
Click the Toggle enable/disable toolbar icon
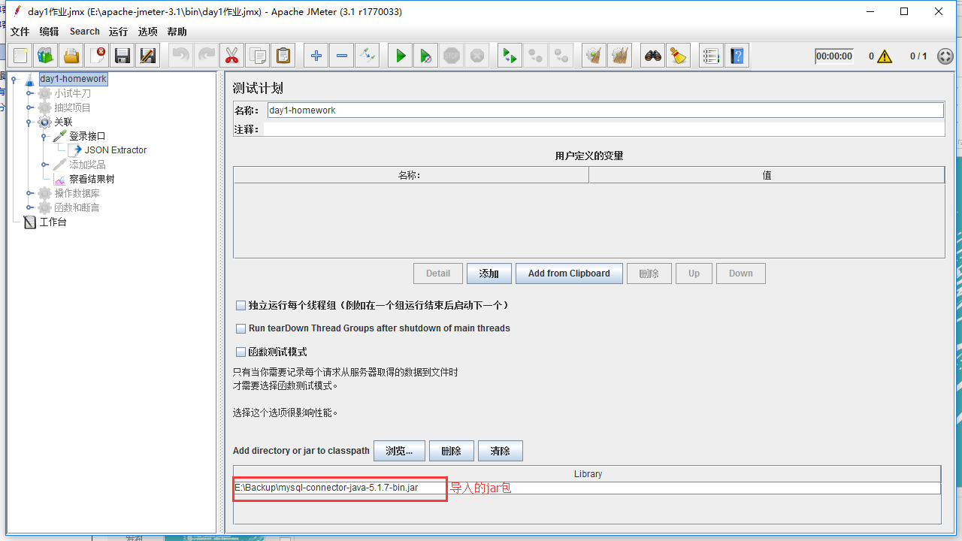pyautogui.click(x=368, y=56)
